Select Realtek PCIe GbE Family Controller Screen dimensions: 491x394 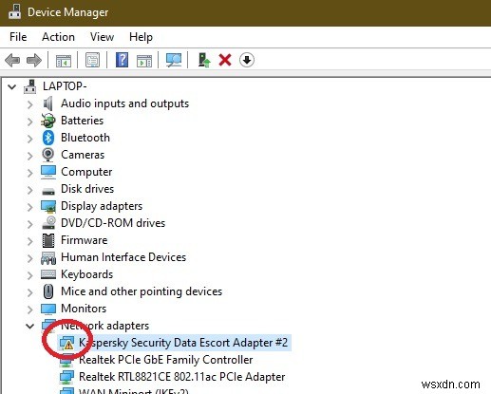166,360
